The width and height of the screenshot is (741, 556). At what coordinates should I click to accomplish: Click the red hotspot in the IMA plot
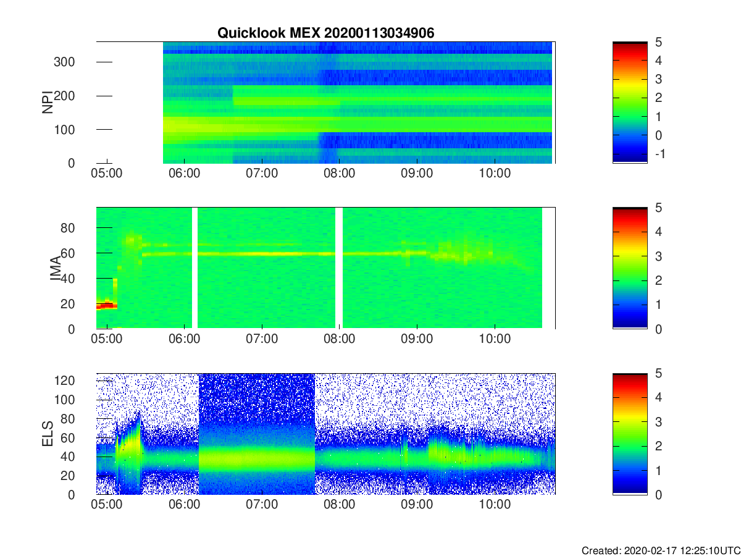tap(106, 305)
